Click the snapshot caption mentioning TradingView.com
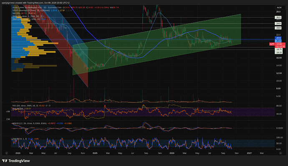This screenshot has height=166, width=288. (x=35, y=3)
